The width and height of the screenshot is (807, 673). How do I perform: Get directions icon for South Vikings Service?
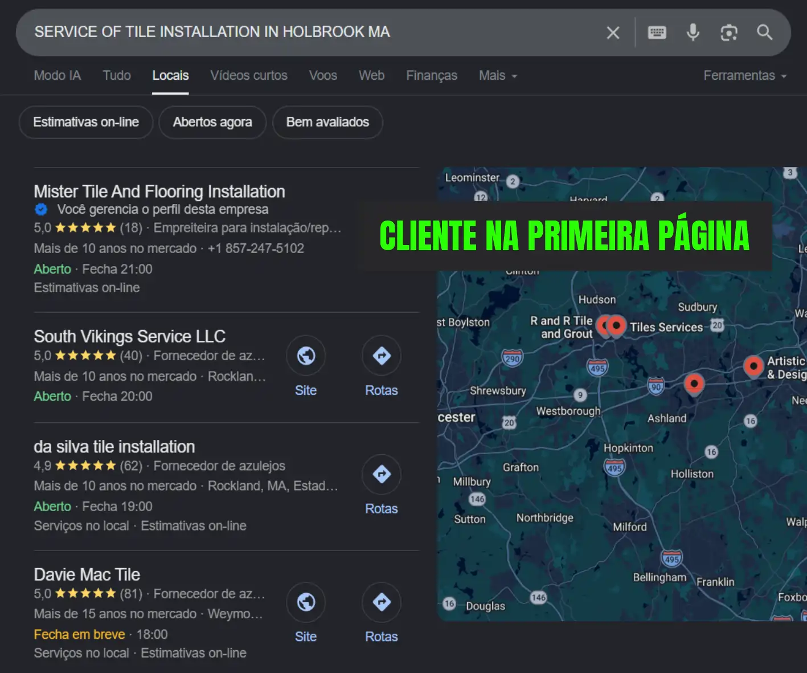coord(382,356)
